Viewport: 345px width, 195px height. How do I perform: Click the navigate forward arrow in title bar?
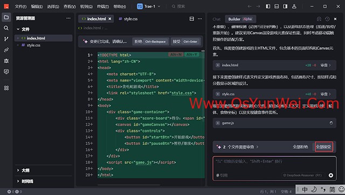point(258,6)
